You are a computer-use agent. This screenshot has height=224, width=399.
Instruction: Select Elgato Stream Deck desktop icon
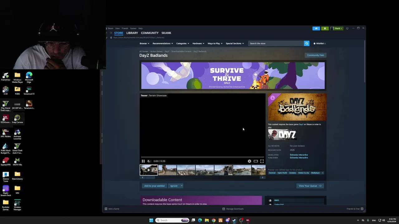(6, 191)
